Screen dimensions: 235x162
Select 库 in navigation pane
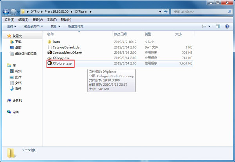[14, 65]
